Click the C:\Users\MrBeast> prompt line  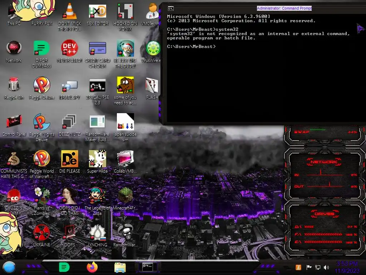click(191, 47)
